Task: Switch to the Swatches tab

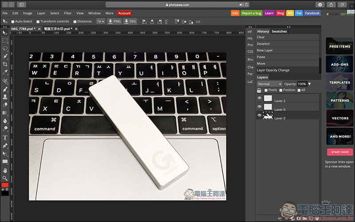Action: [279, 32]
